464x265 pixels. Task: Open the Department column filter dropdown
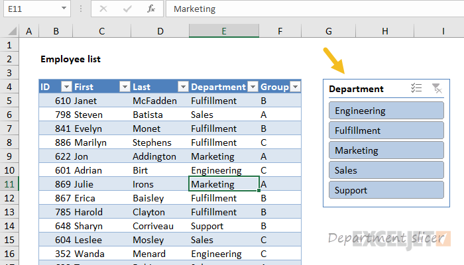point(253,87)
